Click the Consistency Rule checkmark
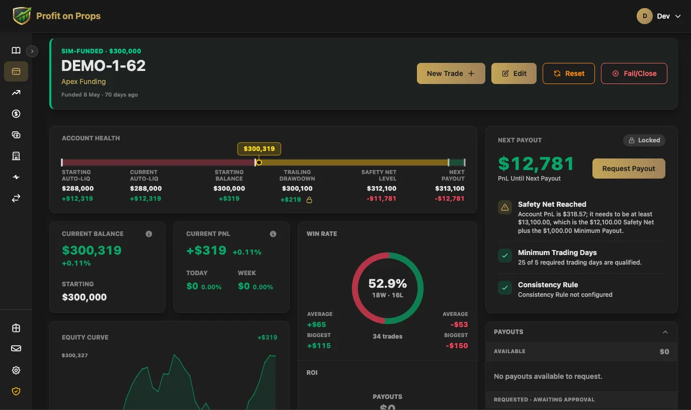The height and width of the screenshot is (410, 691). click(x=505, y=288)
